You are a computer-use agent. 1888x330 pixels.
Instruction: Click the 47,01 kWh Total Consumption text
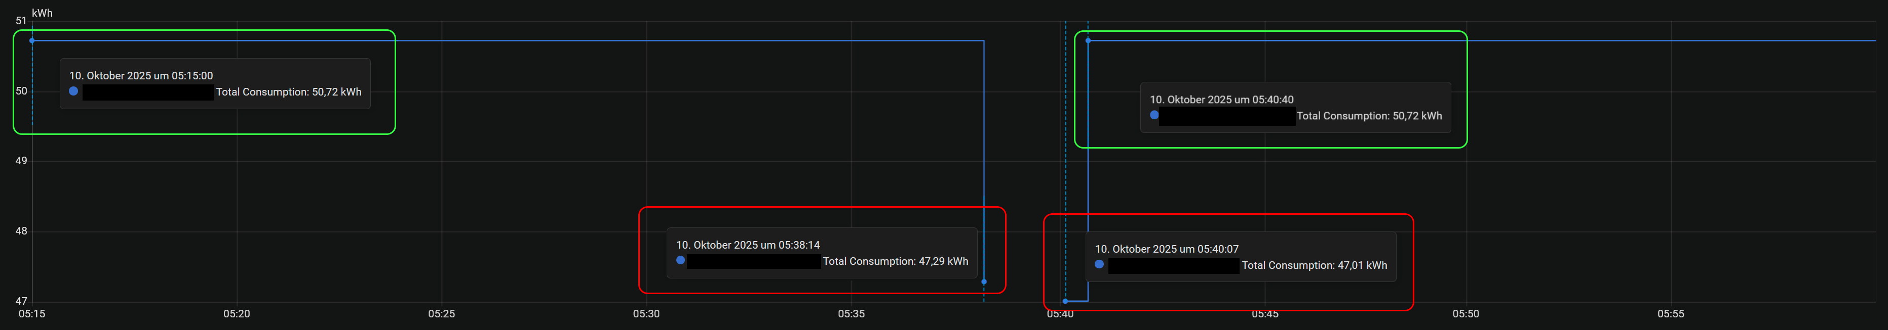tap(1314, 266)
